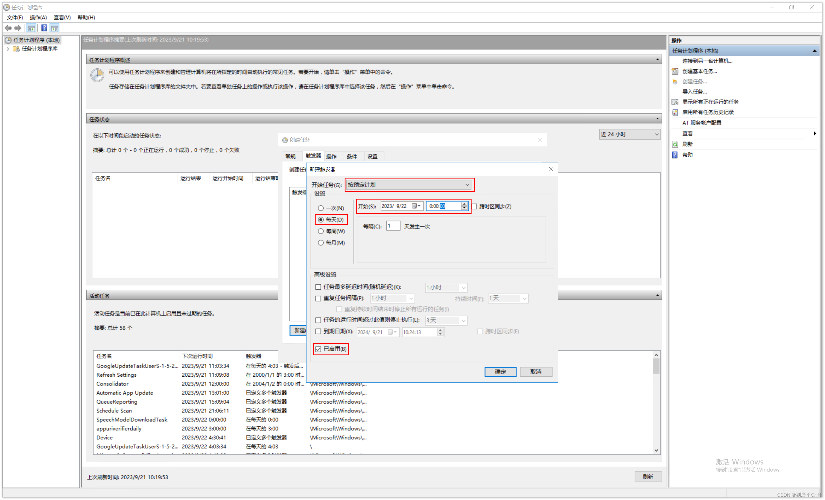Click the Forward arrow toolbar icon
The image size is (825, 500).
pyautogui.click(x=18, y=28)
